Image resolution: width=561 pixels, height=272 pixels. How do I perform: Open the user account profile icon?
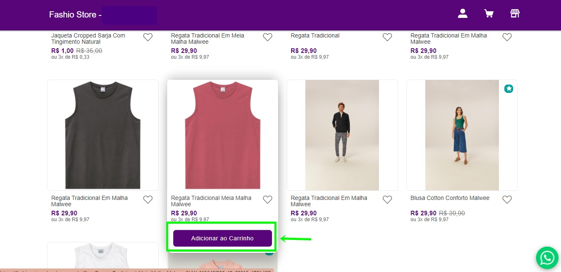[x=463, y=14]
